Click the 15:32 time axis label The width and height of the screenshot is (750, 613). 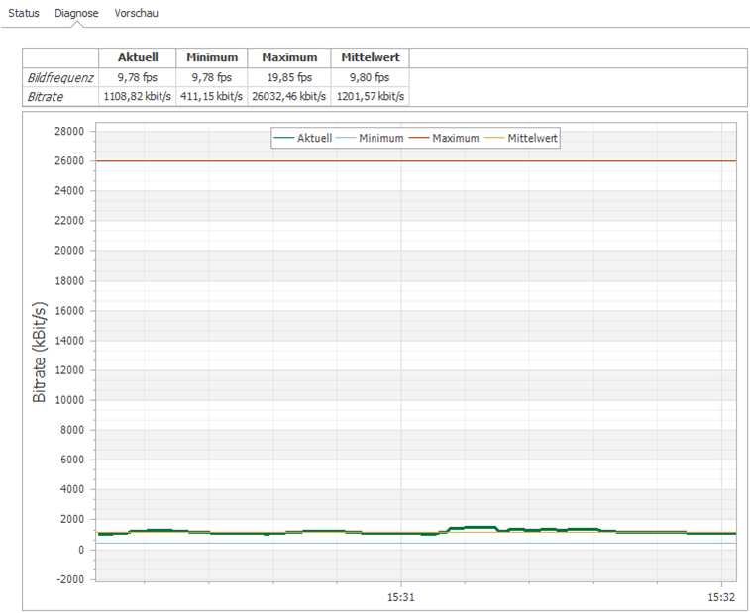pos(721,597)
